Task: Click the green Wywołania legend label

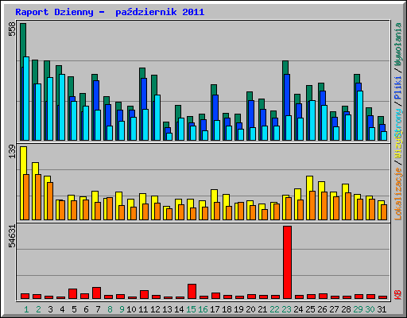Action: click(x=398, y=44)
